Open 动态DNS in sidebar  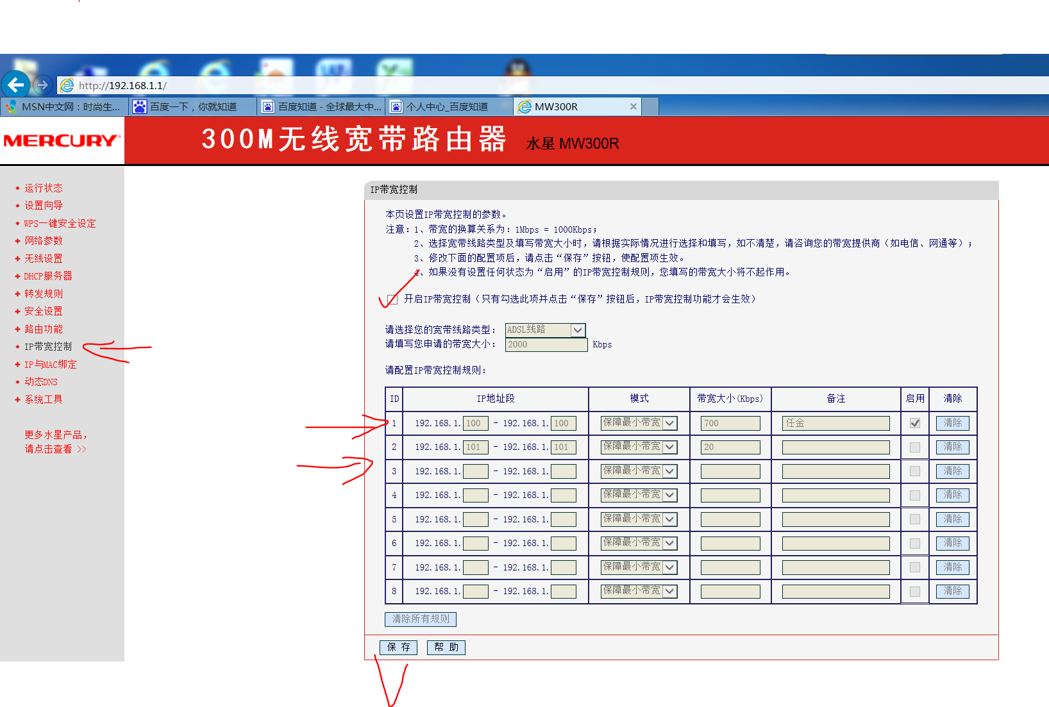pos(41,381)
